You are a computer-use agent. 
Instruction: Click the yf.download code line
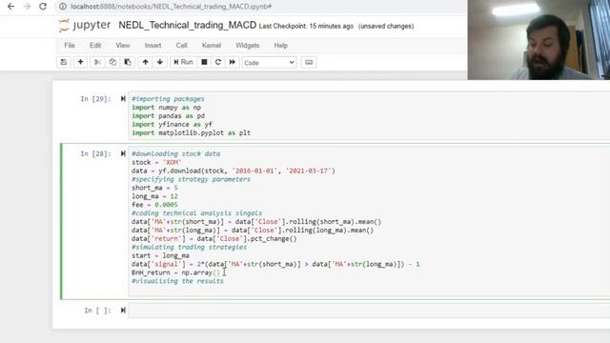click(233, 171)
